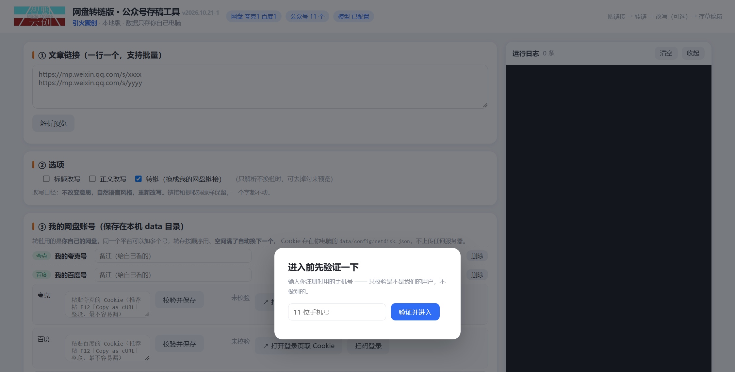Click the version label v2026.10.21-1
This screenshot has height=372, width=735.
click(201, 13)
